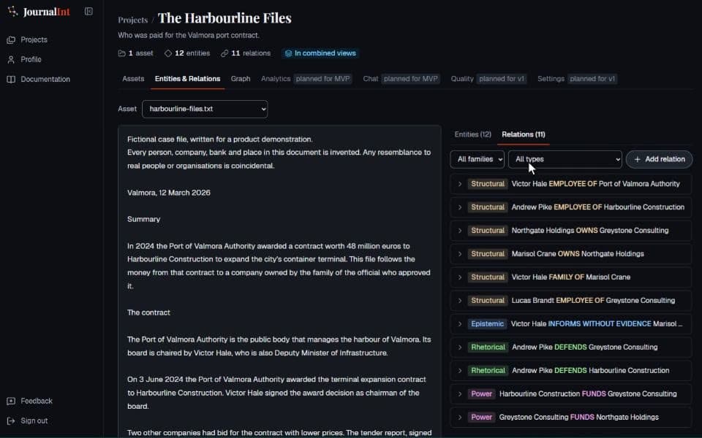Screen dimensions: 702x438
Task: Click the Epistemic tag on Victor Hale INFORMS row
Action: [487, 323]
